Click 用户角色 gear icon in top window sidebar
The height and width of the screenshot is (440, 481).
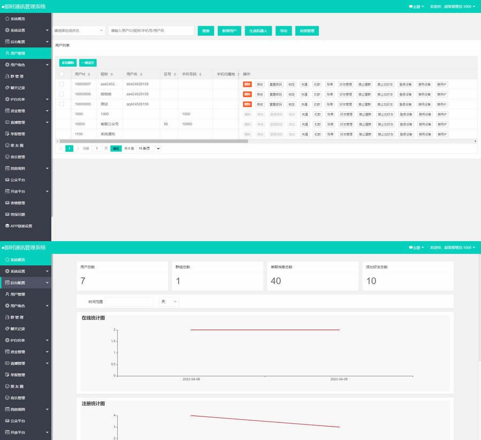(7, 65)
